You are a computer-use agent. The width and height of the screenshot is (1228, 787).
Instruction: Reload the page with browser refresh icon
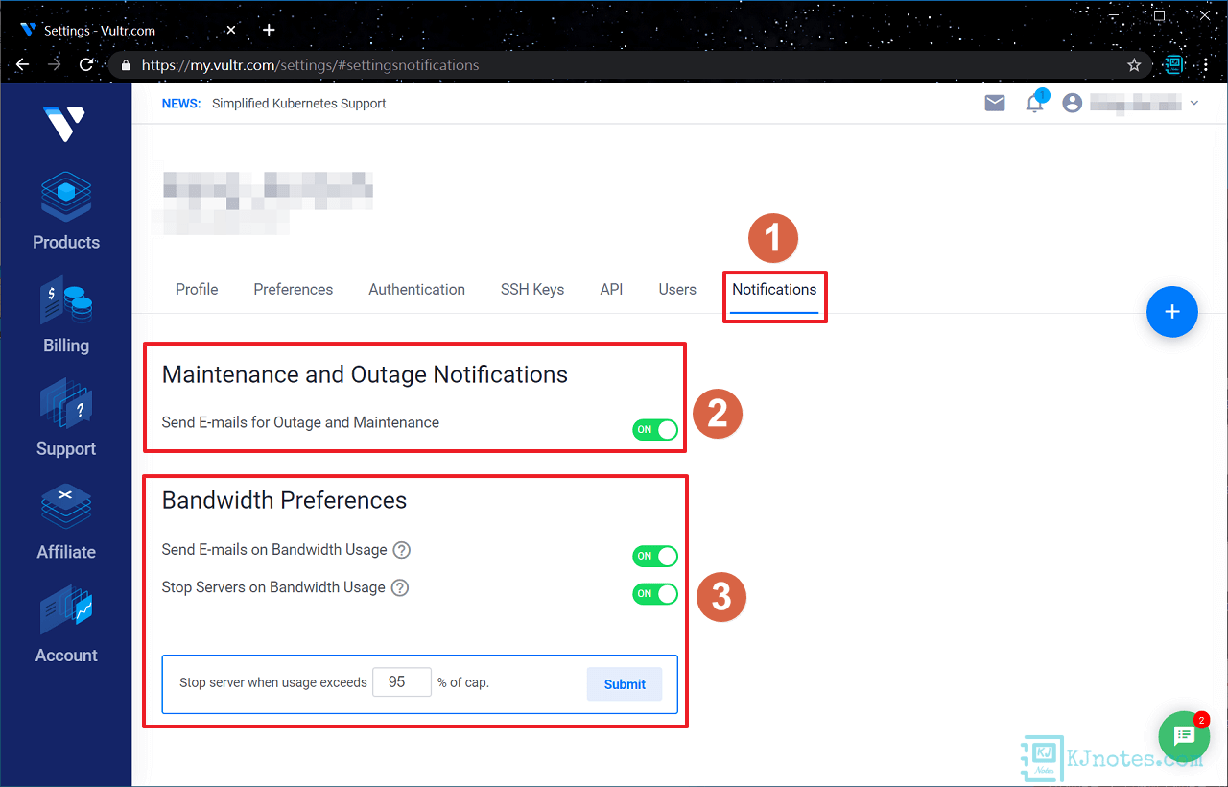click(86, 65)
